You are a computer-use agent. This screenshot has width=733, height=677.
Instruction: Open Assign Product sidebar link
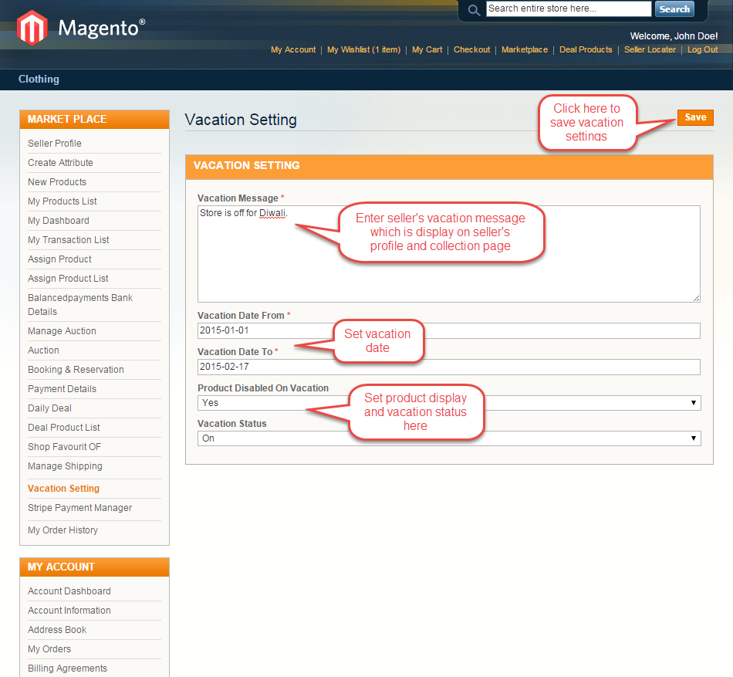tap(59, 259)
